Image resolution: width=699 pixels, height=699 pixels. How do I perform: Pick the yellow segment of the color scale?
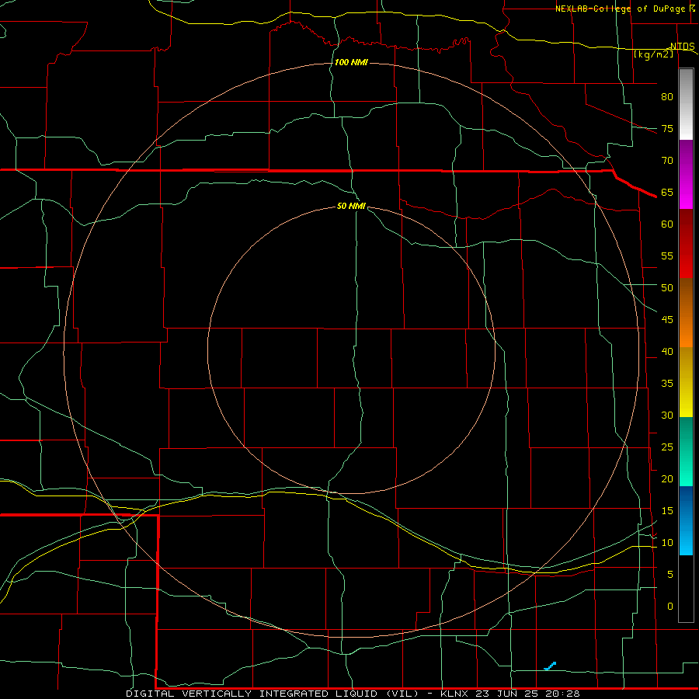coord(686,382)
